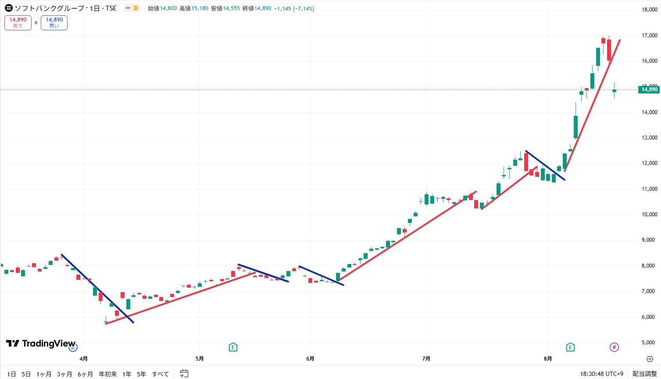661x379 pixels.
Task: Click the 6月 time axis label
Action: [x=310, y=359]
